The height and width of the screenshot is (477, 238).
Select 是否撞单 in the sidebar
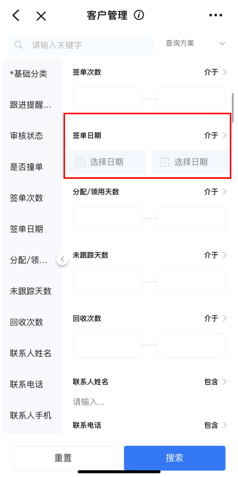27,167
